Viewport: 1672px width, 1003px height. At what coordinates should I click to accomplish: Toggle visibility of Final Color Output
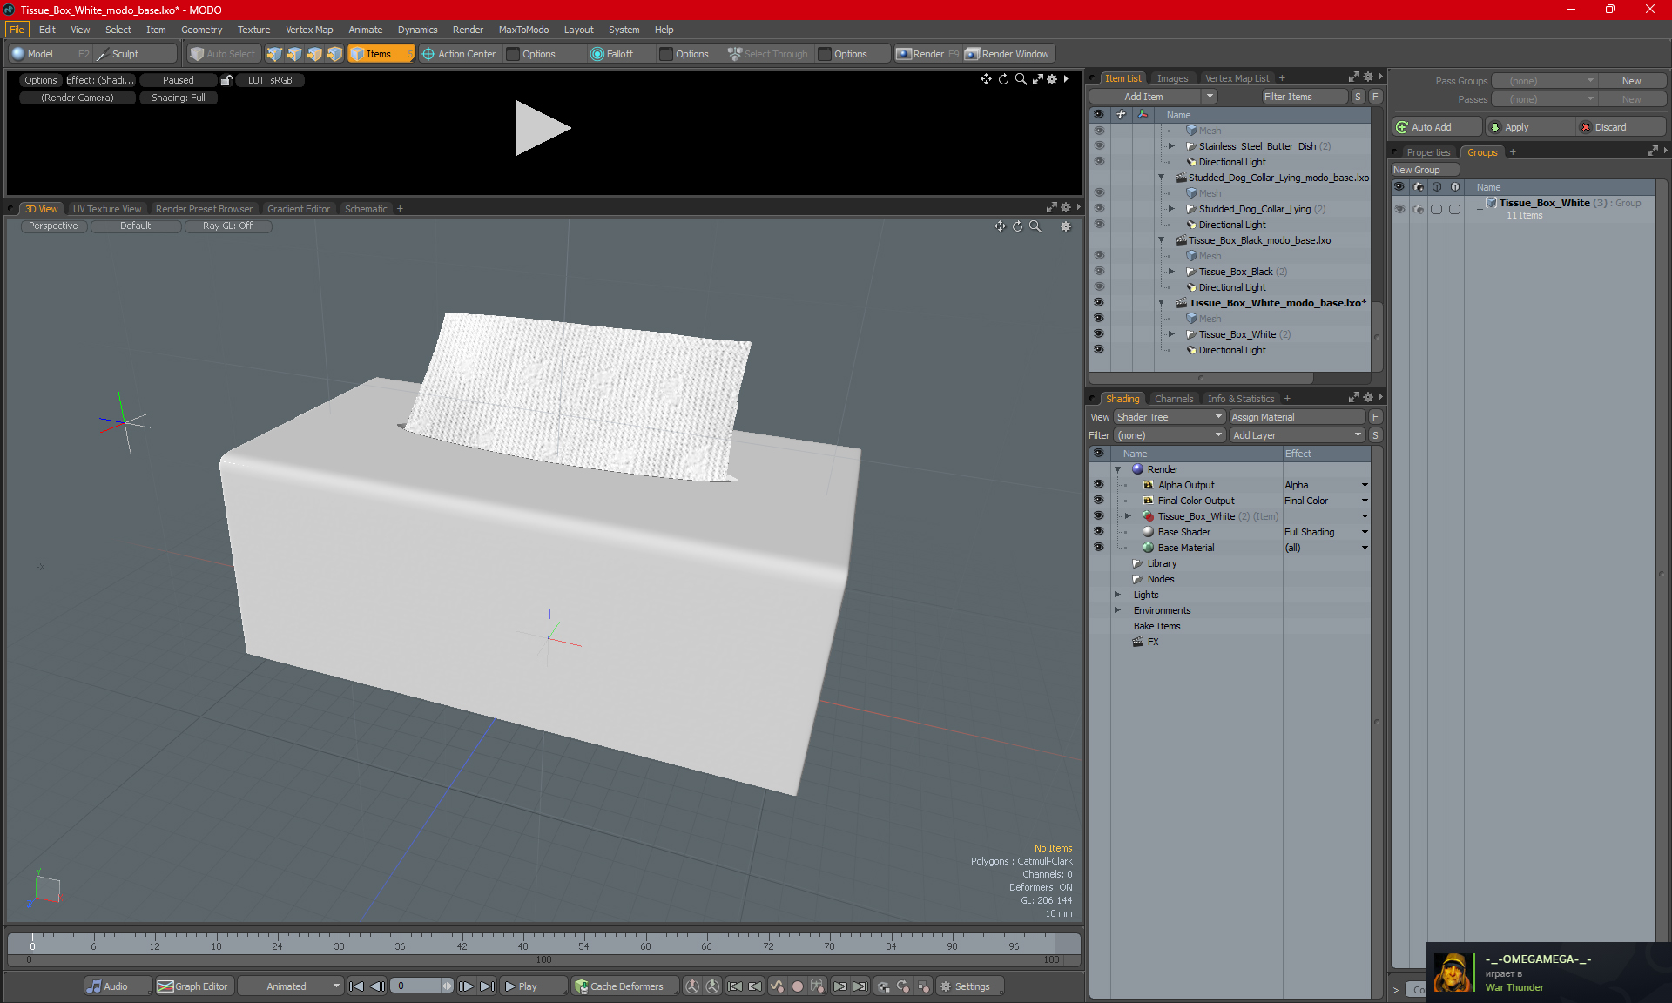(1098, 501)
